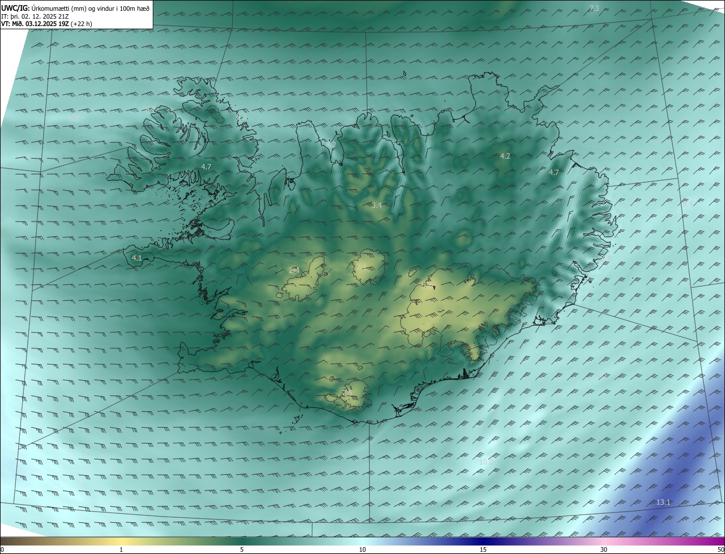Click the 3.4 precipitation value
This screenshot has height=554, width=725.
coord(377,205)
